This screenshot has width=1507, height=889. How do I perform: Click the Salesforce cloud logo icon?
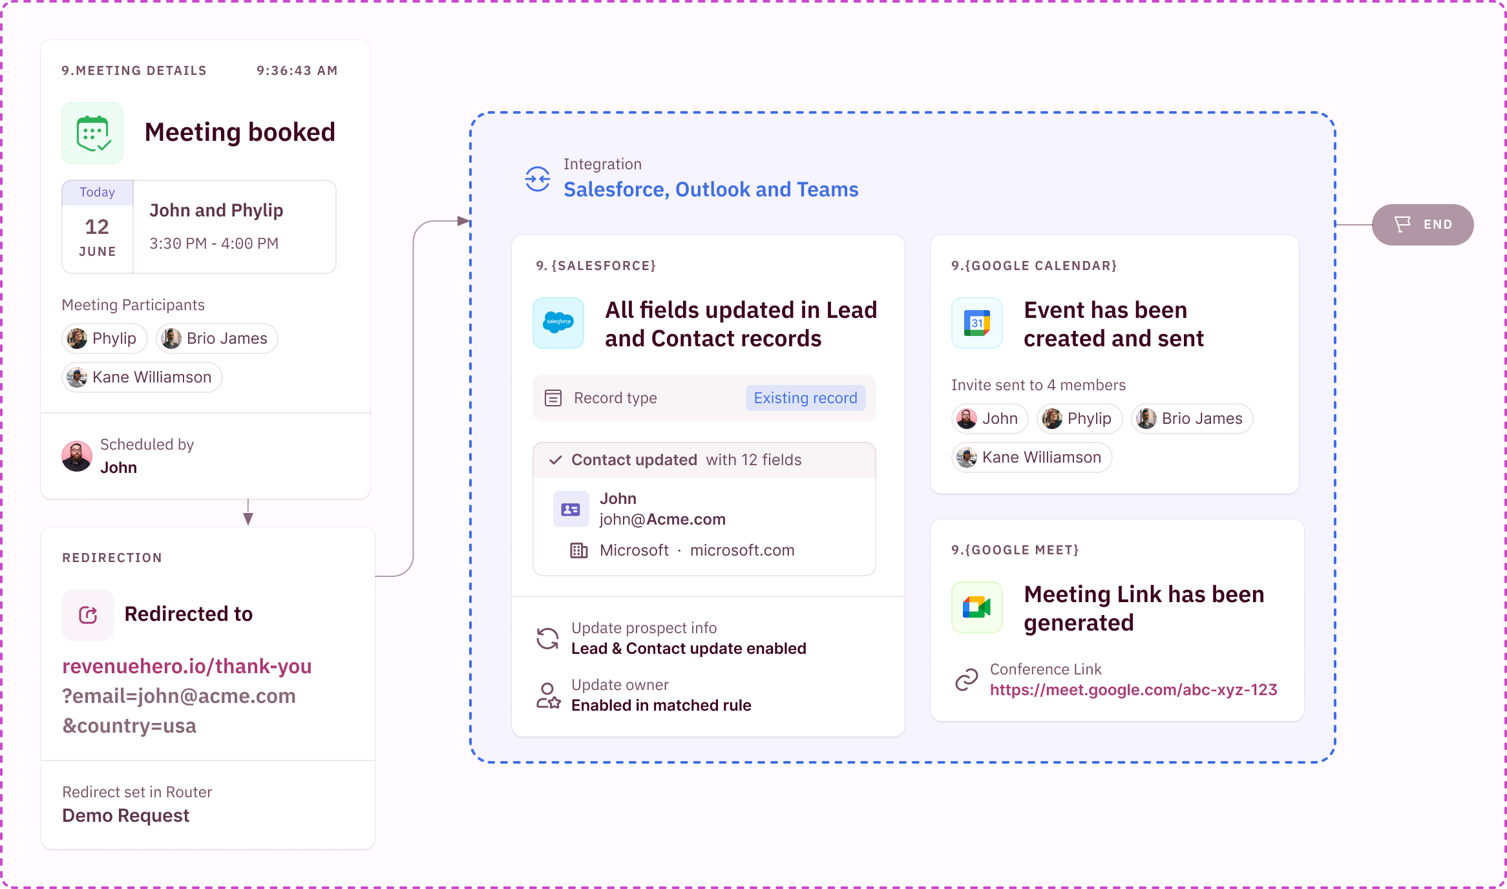558,323
